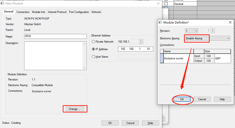This screenshot has width=235, height=128.
Task: Open the Internet Protocol tab
Action: point(57,12)
